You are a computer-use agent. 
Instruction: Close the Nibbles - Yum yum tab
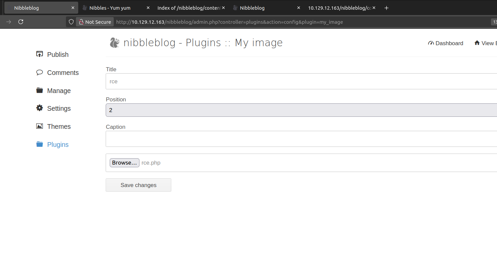coord(148,8)
